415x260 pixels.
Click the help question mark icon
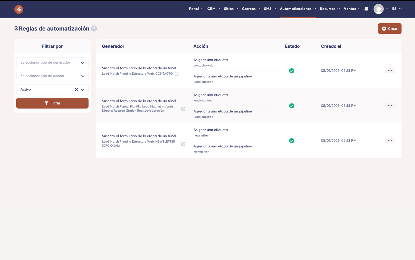[94, 28]
